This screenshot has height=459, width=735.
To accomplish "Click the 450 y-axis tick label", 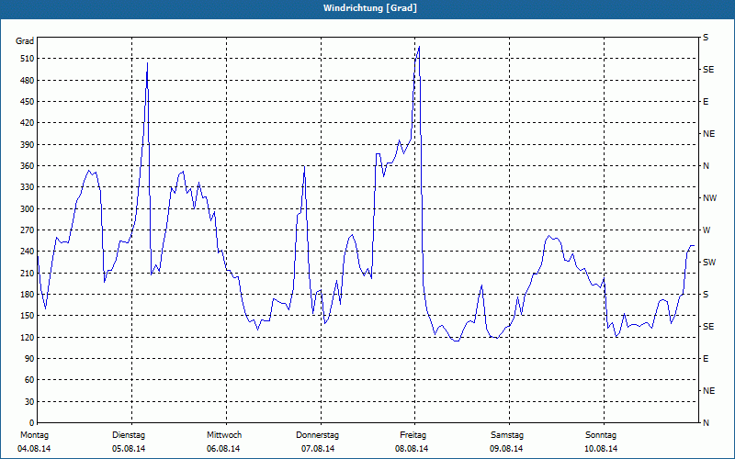I will [28, 102].
